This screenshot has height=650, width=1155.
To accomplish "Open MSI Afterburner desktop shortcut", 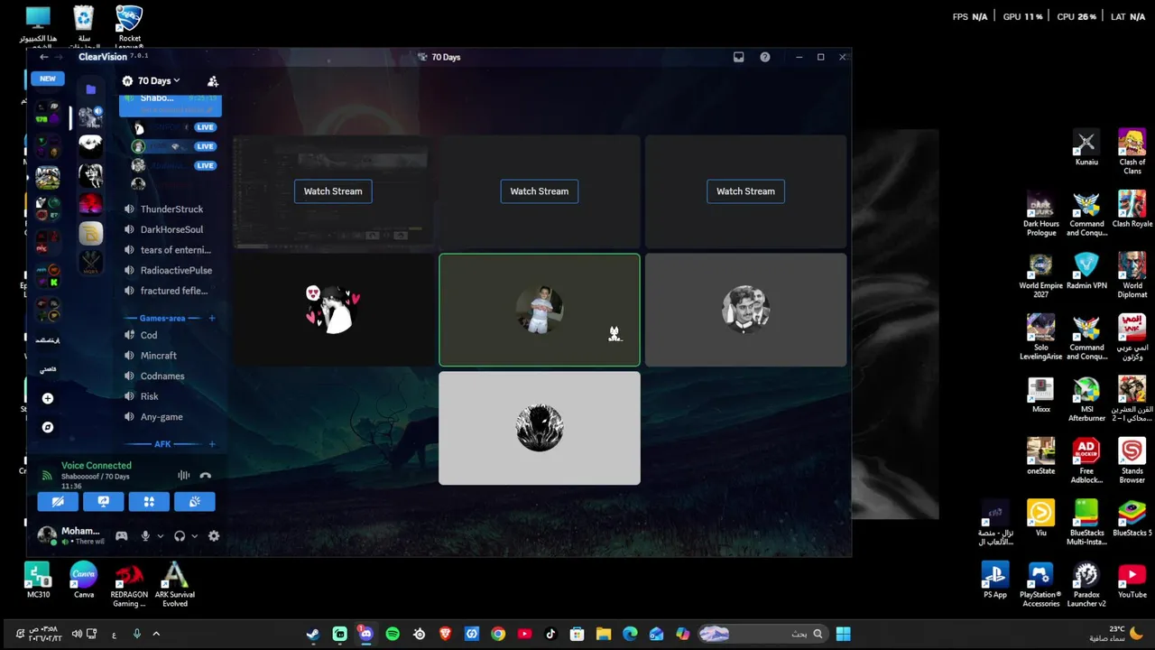I will coord(1086,399).
